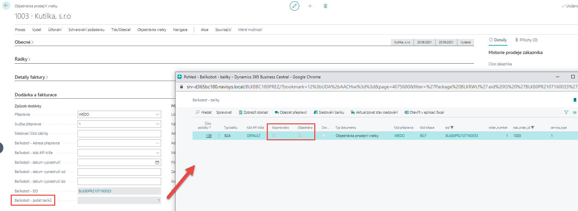
Task: Open package number 139 link
Action: pos(209,136)
